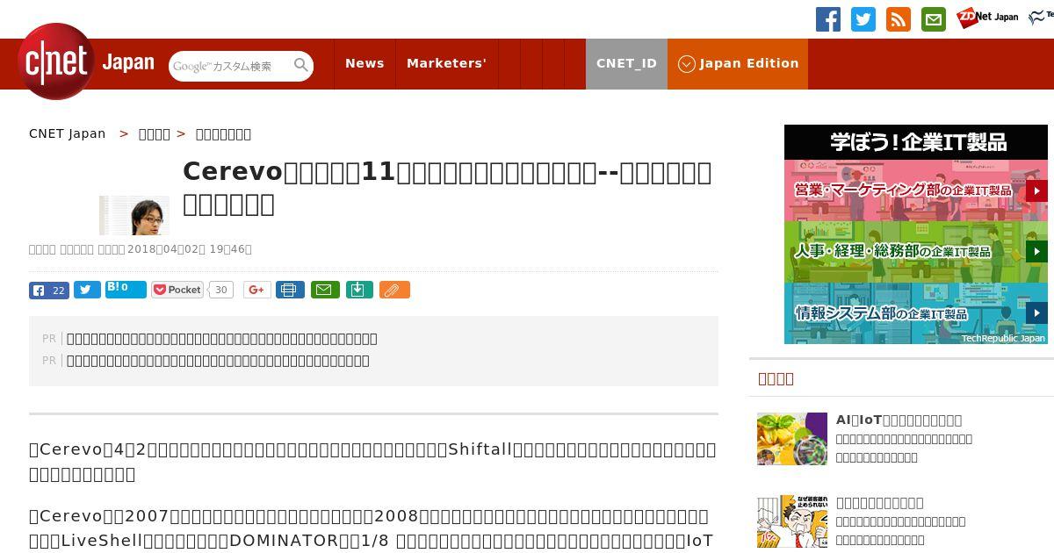
Task: Tweet the article with Twitter share button
Action: click(x=87, y=290)
